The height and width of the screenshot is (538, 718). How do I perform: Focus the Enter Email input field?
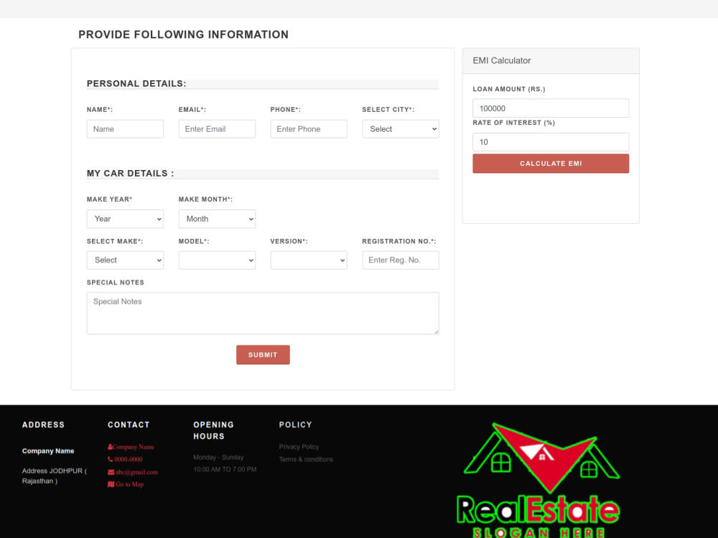[x=217, y=129]
